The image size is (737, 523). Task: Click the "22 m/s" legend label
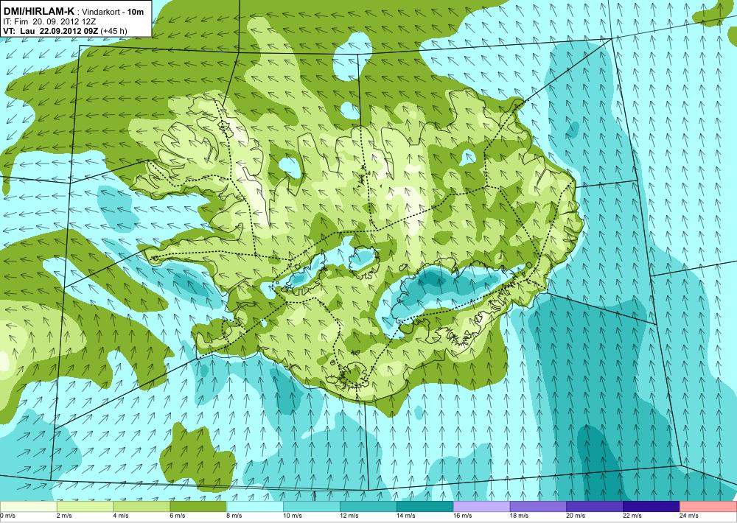tap(632, 516)
